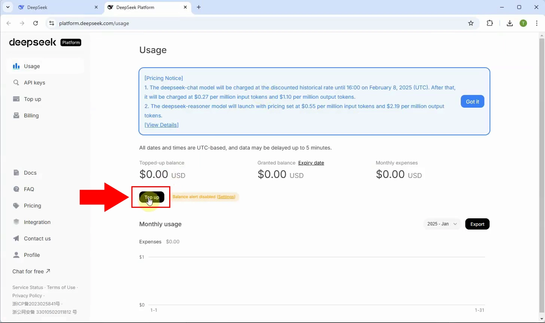Go back to previous page

[x=9, y=23]
